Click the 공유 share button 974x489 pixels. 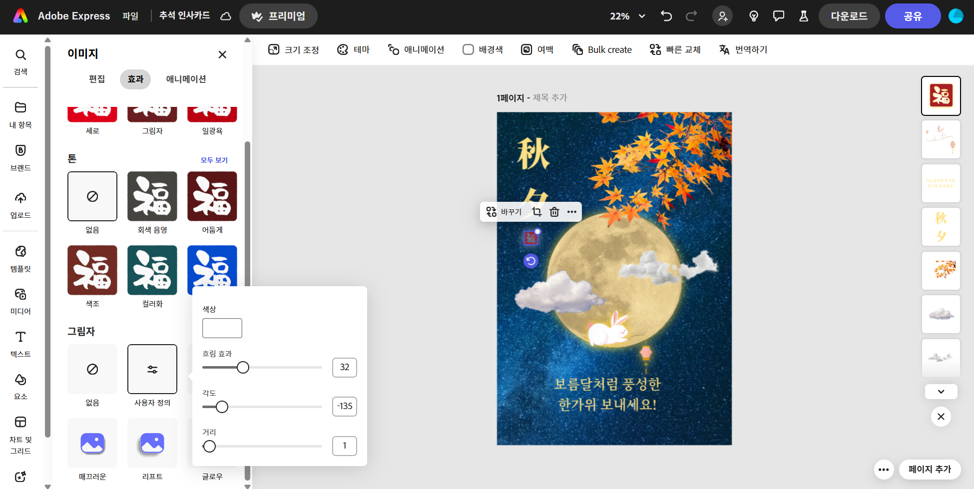coord(913,16)
